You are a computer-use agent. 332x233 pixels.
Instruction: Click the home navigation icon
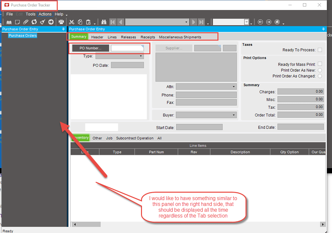[277, 22]
